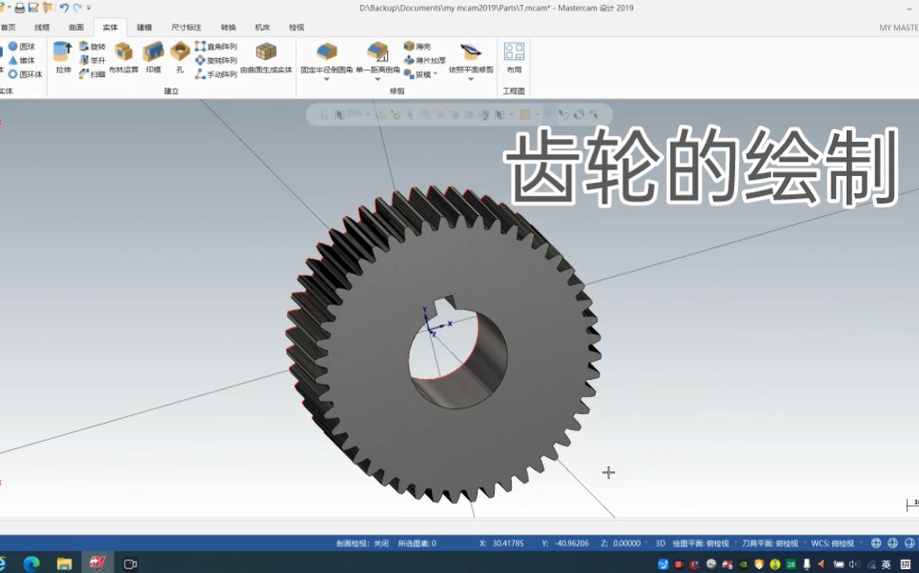Click the MY MASTERCAM link

(898, 28)
